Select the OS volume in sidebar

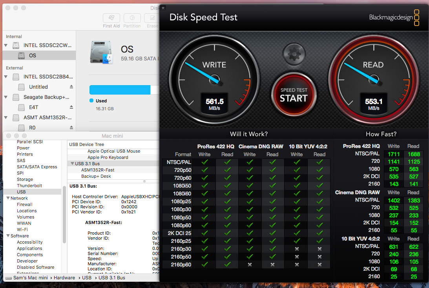coord(39,56)
